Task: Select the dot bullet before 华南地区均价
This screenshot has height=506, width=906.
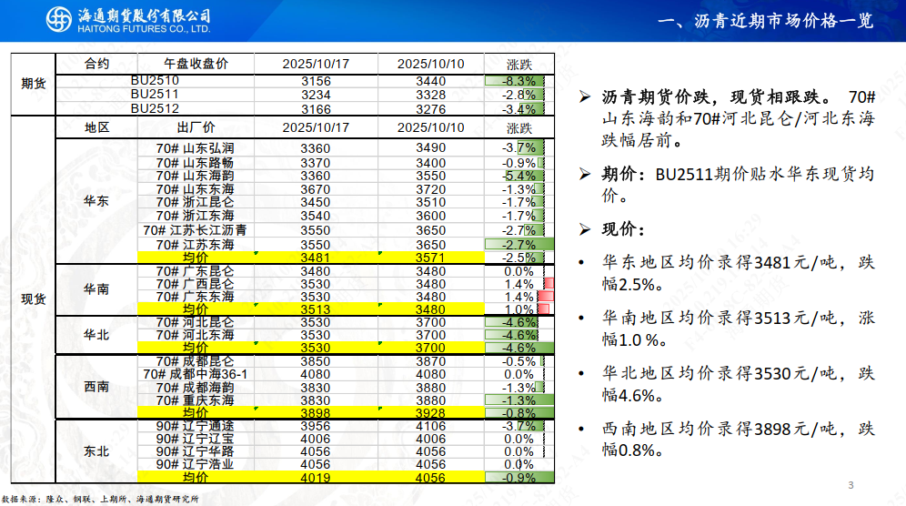Action: click(x=583, y=319)
